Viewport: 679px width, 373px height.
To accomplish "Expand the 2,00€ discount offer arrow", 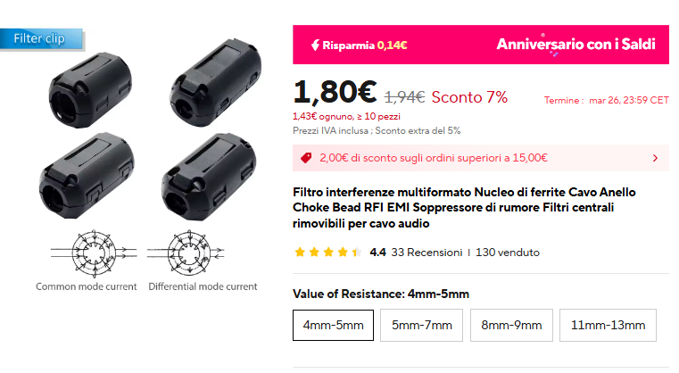I will pyautogui.click(x=655, y=158).
